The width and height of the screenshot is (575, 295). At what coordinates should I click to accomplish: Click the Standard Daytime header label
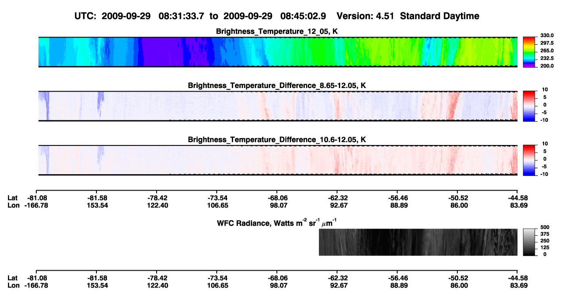tap(439, 16)
